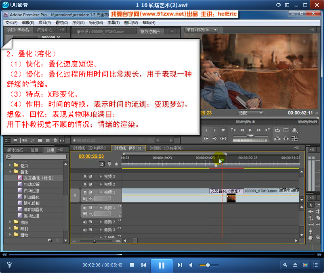Mute 音频 2 track speaker toggle
Screen dimensions: 324x273
85,222
